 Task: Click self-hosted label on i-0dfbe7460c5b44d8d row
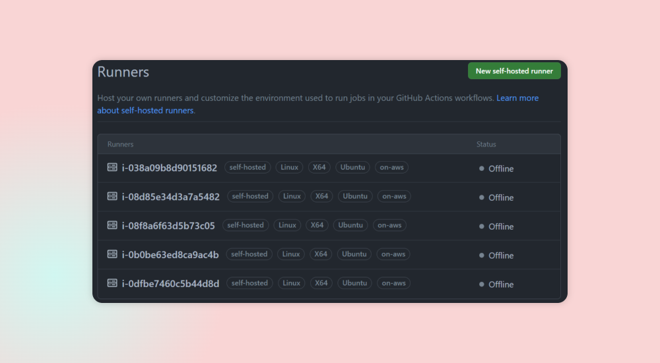pyautogui.click(x=249, y=283)
